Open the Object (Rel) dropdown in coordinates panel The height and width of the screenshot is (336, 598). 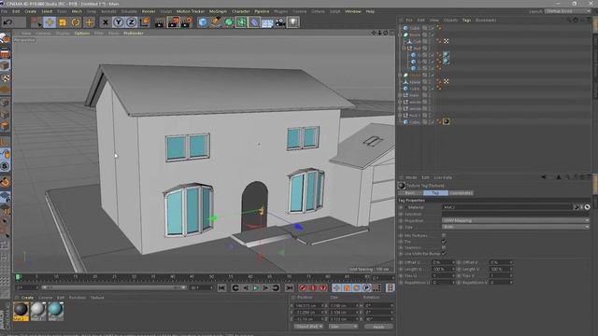tap(308, 327)
